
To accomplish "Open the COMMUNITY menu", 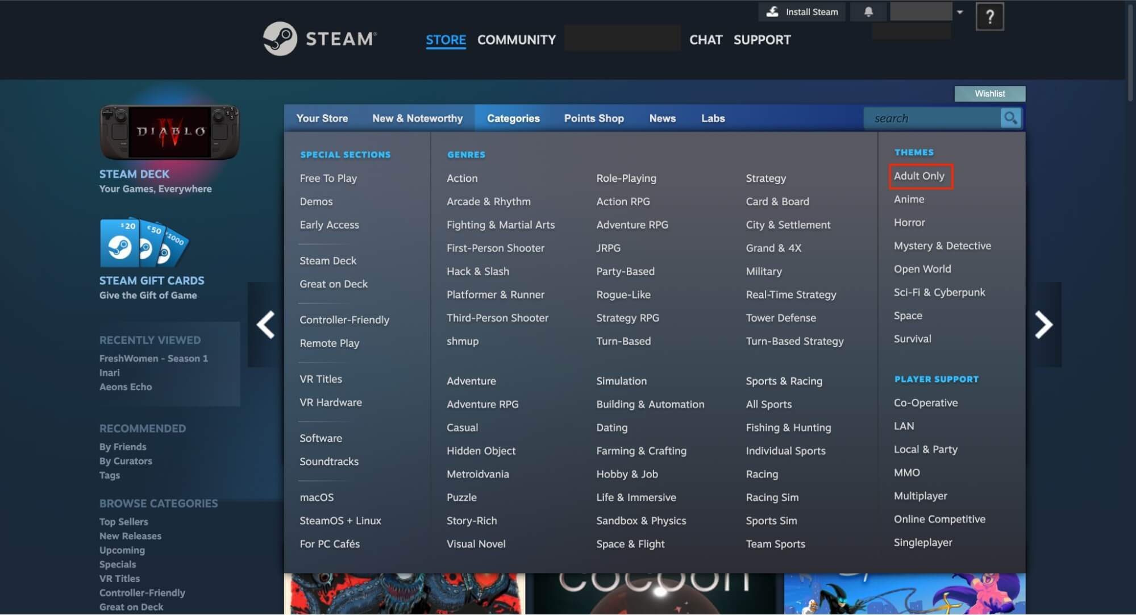I will click(x=515, y=40).
